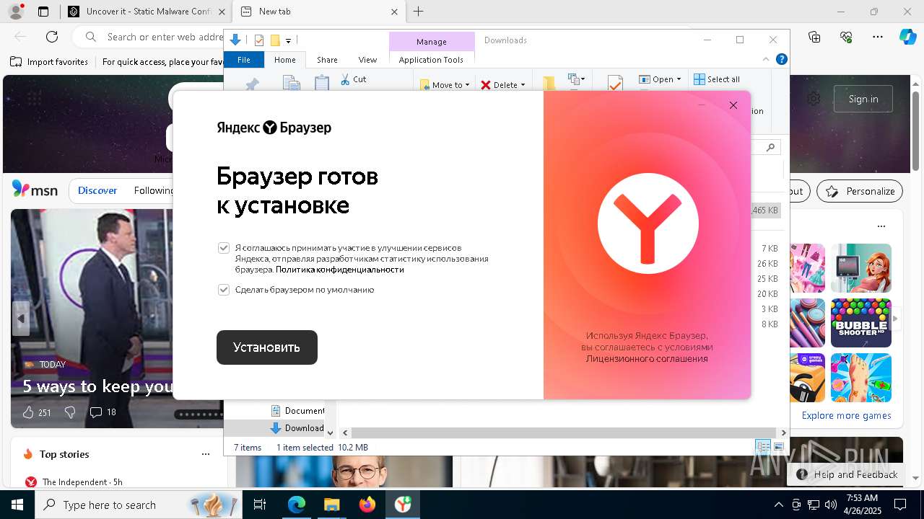Image resolution: width=924 pixels, height=519 pixels.
Task: Click the Yandex Y logo circle
Action: (x=648, y=223)
